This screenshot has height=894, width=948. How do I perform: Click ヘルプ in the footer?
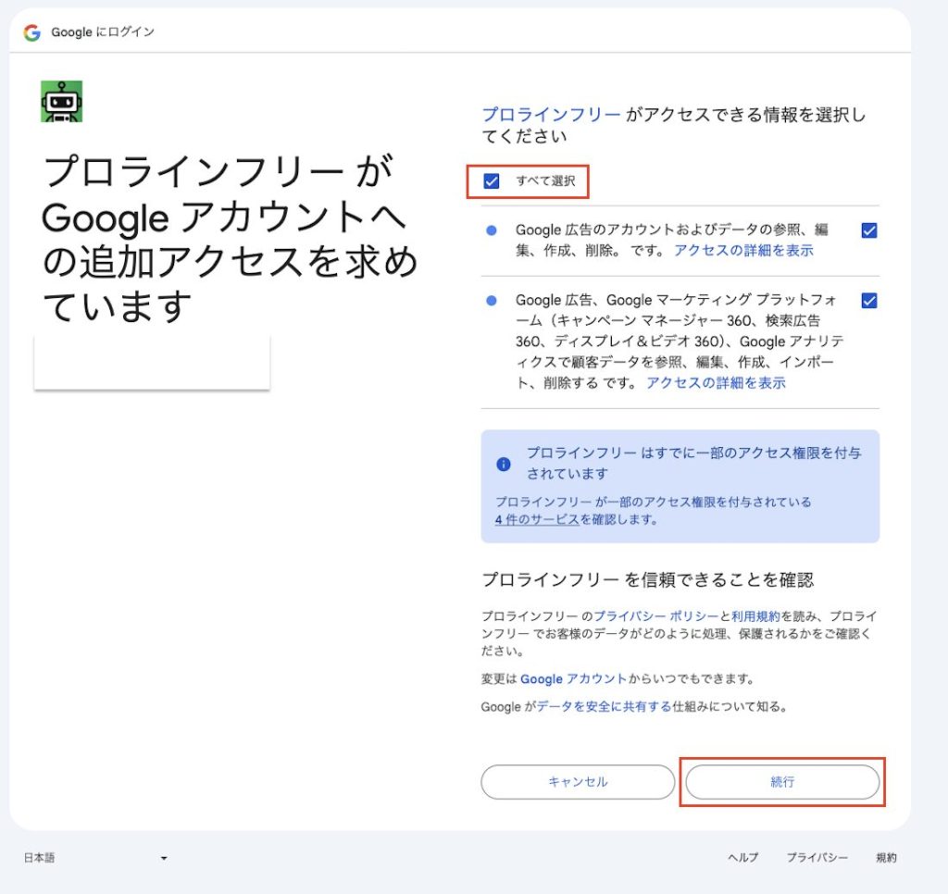pos(743,858)
